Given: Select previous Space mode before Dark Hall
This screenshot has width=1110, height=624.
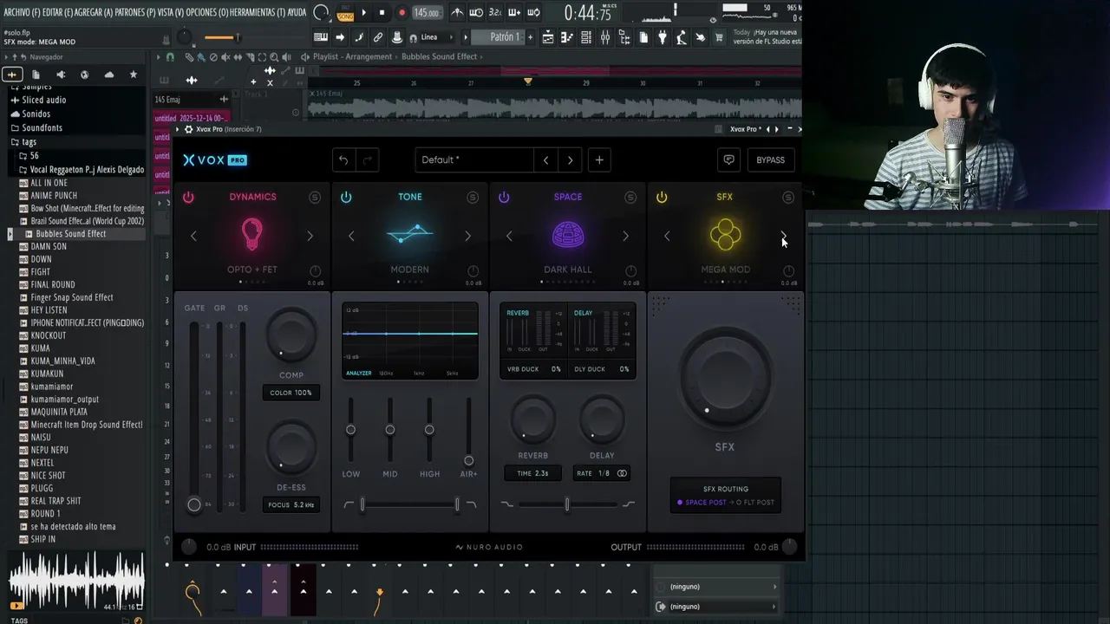Looking at the screenshot, I should [x=509, y=236].
